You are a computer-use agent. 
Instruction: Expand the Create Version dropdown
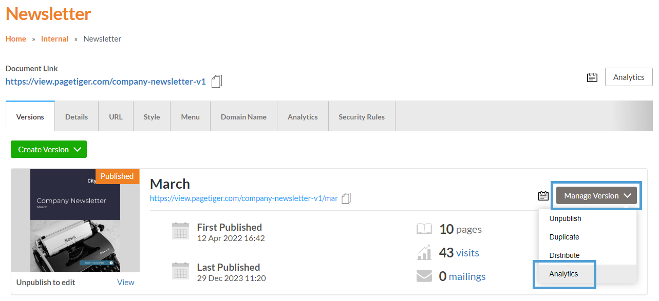pos(49,150)
